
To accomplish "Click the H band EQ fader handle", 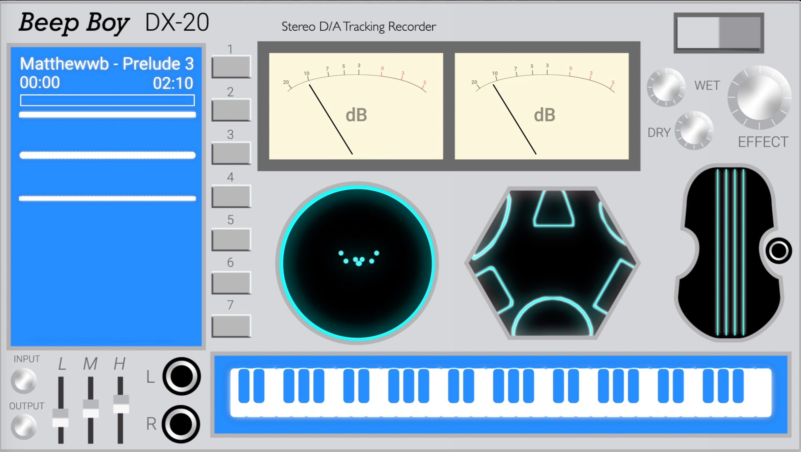I will click(121, 404).
